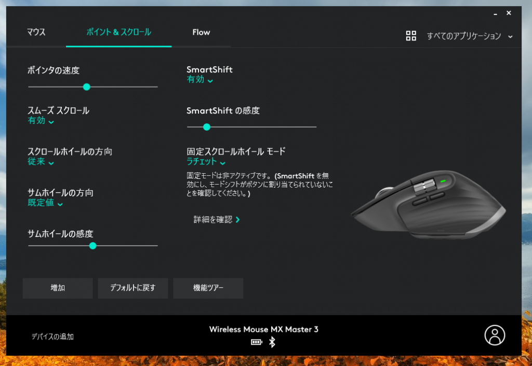Change スクロールホイールの方向 from 従来
Screen dimensions: 532x366
(x=41, y=162)
